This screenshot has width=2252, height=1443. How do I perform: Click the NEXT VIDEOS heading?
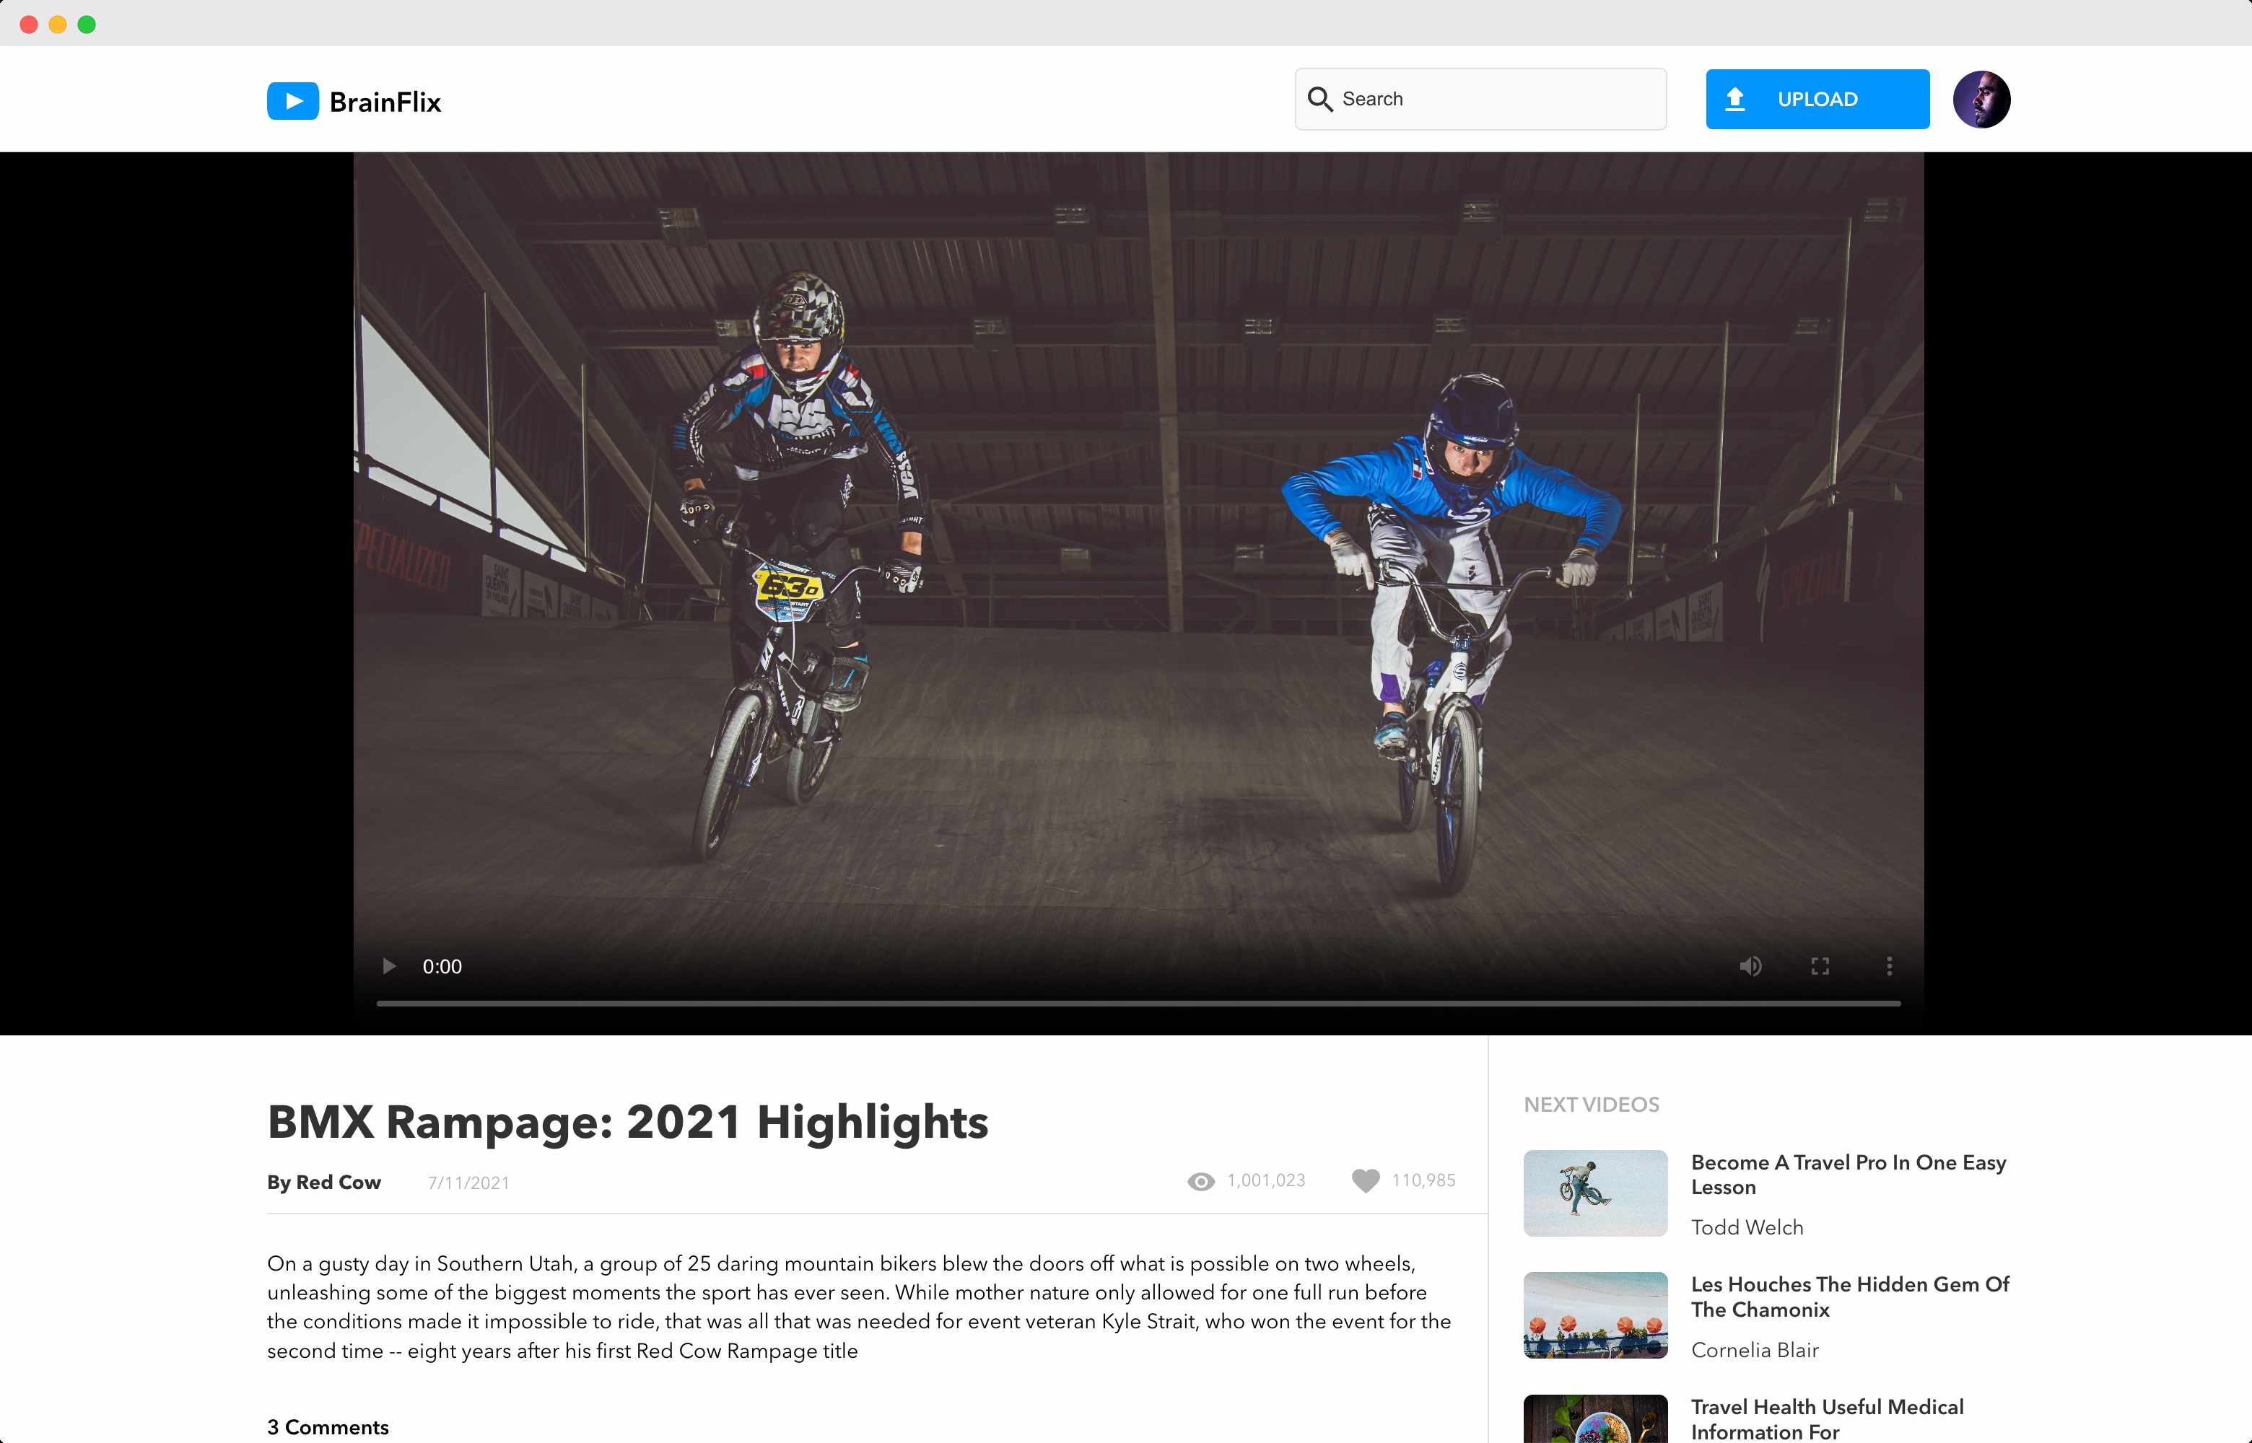tap(1592, 1105)
